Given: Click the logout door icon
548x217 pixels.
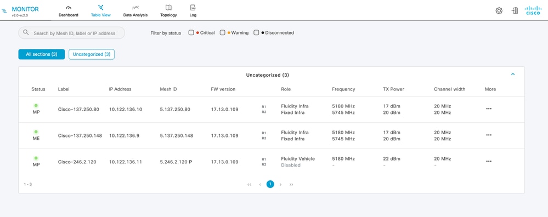Looking at the screenshot, I should (x=515, y=11).
